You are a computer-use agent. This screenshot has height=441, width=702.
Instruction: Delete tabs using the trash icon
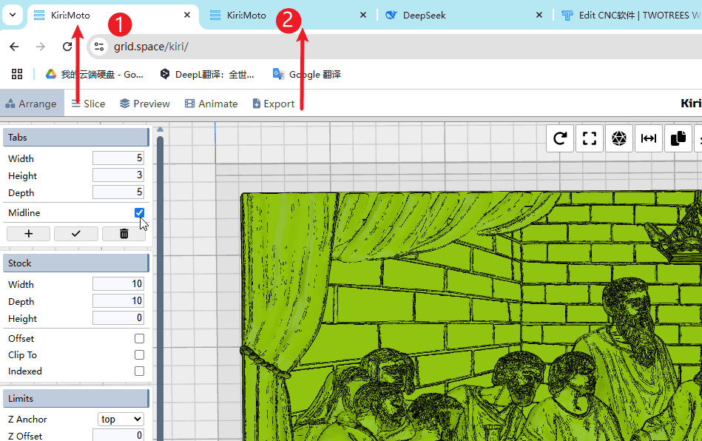(x=124, y=234)
